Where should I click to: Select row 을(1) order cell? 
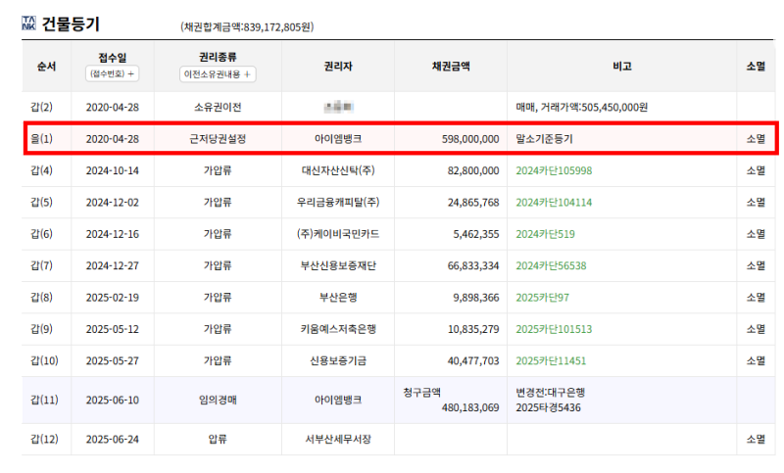41,139
